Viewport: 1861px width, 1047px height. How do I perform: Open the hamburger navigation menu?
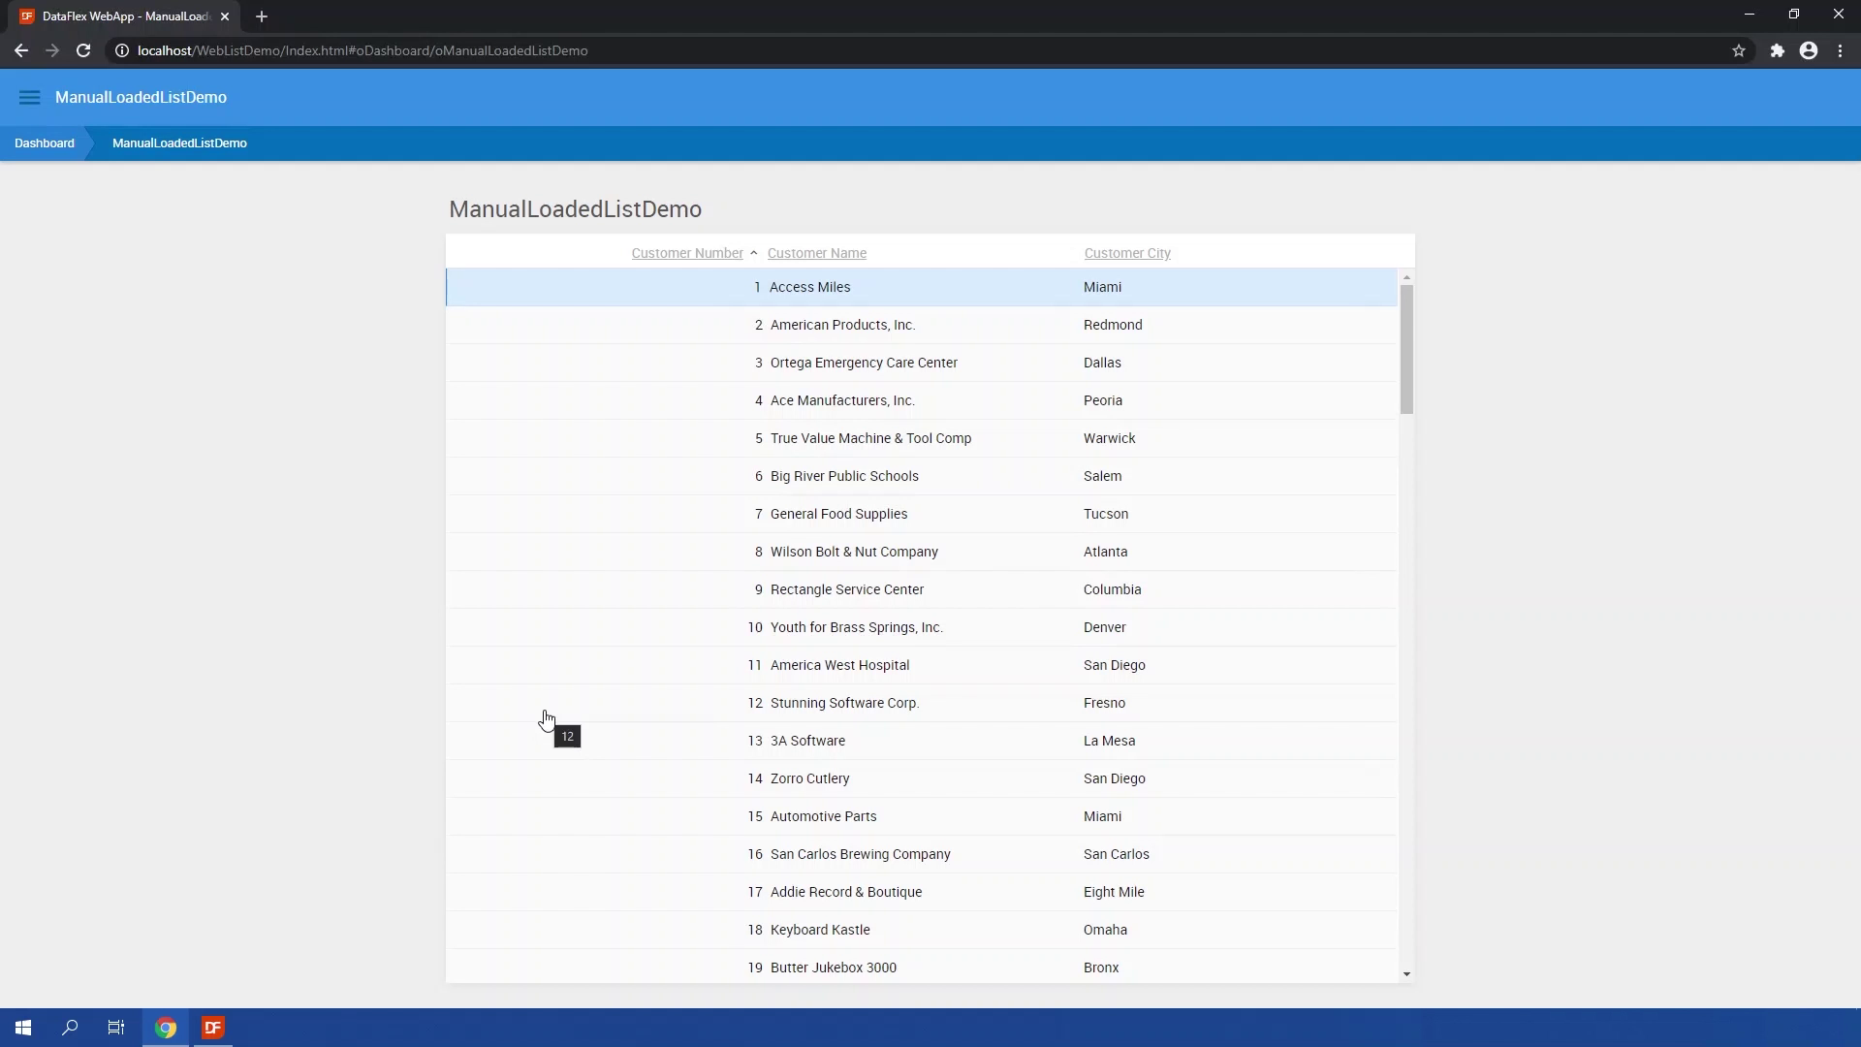29,97
